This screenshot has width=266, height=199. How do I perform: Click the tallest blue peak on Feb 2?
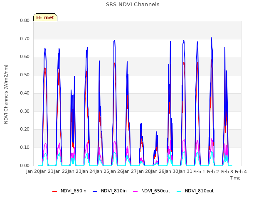click(211, 37)
